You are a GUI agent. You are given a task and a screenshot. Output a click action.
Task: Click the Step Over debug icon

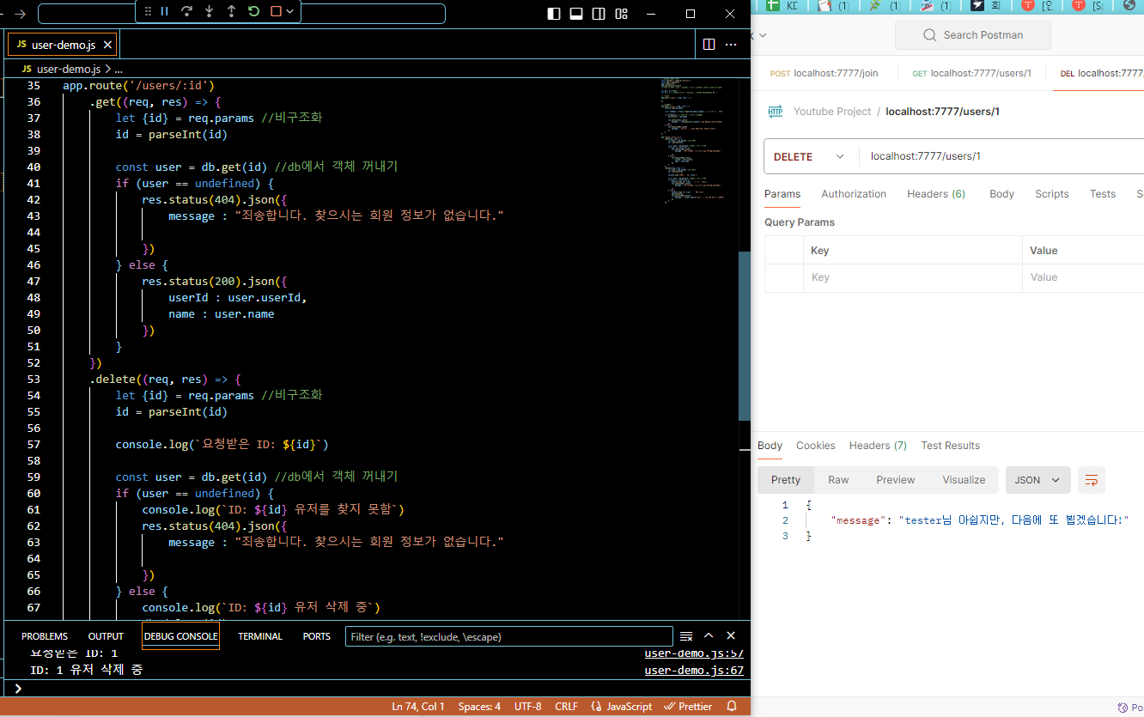coord(186,11)
